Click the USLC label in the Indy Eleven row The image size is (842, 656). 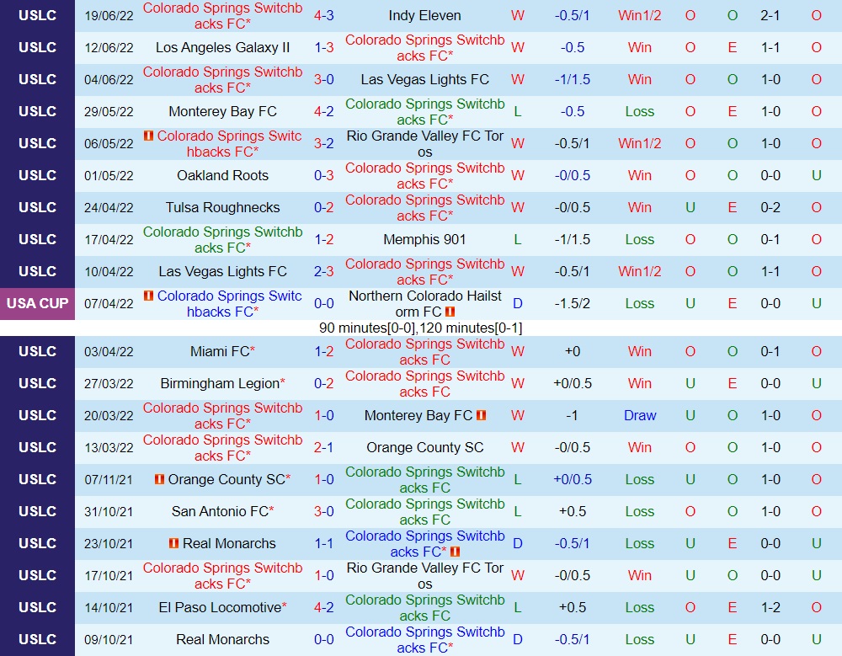coord(38,16)
